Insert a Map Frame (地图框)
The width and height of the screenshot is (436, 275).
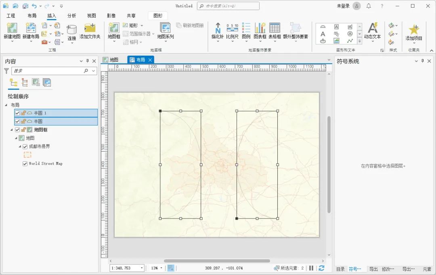click(114, 28)
